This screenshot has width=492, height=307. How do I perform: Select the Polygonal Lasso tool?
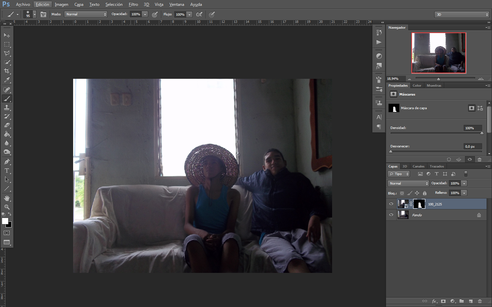[7, 53]
